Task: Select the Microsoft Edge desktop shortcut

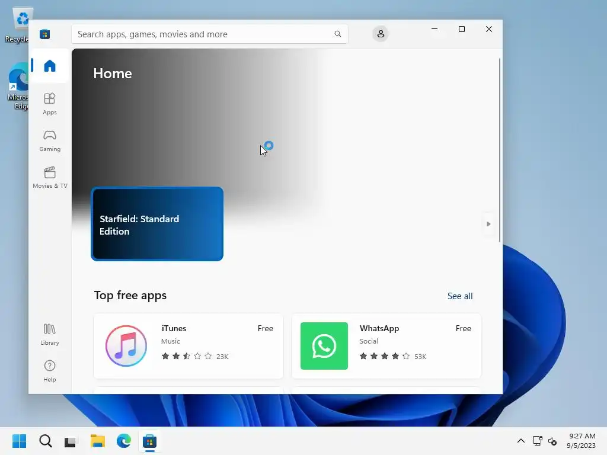Action: 18,86
